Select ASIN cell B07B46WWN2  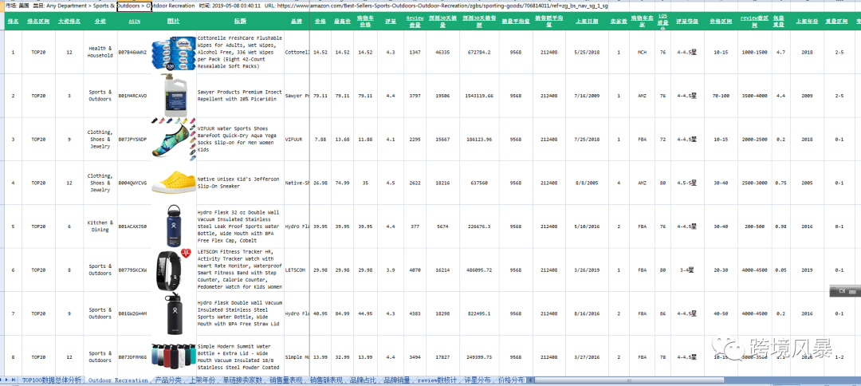(x=133, y=52)
